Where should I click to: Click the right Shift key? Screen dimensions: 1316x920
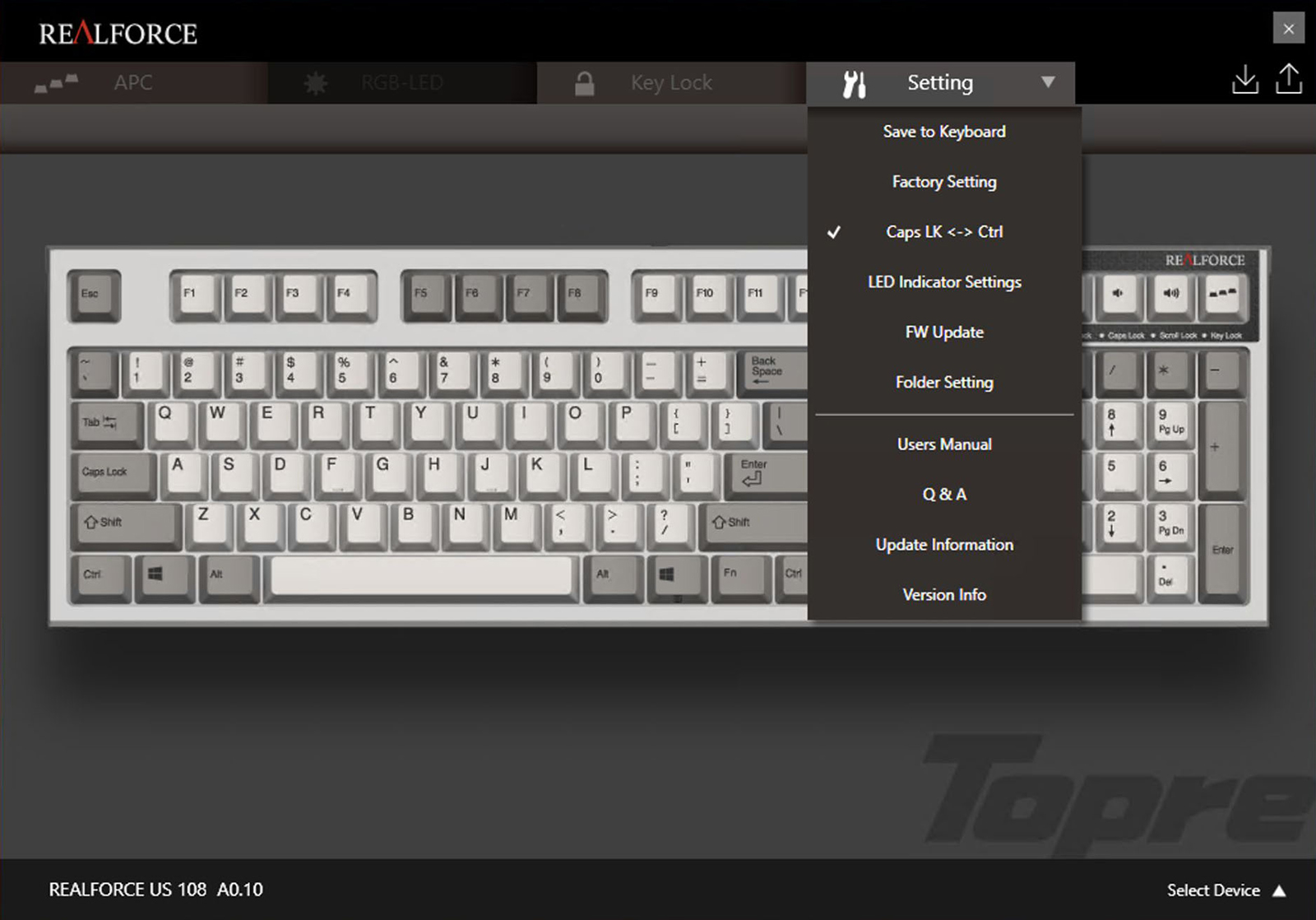pos(754,526)
